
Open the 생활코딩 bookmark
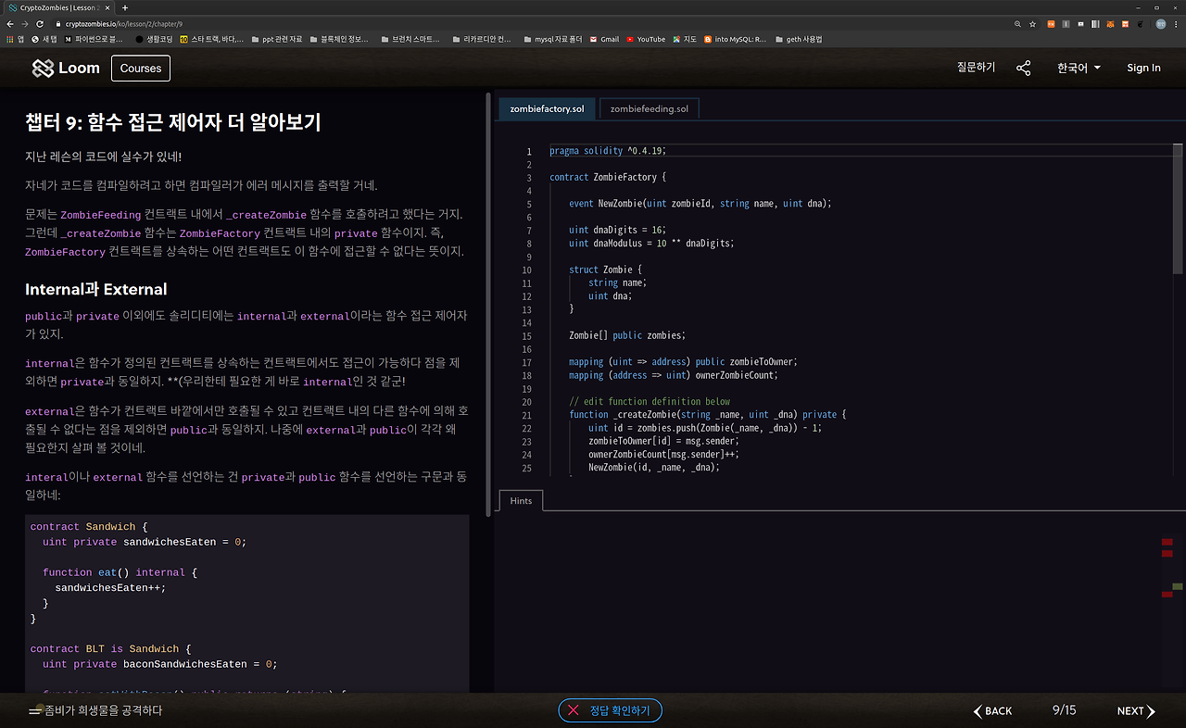click(x=154, y=39)
